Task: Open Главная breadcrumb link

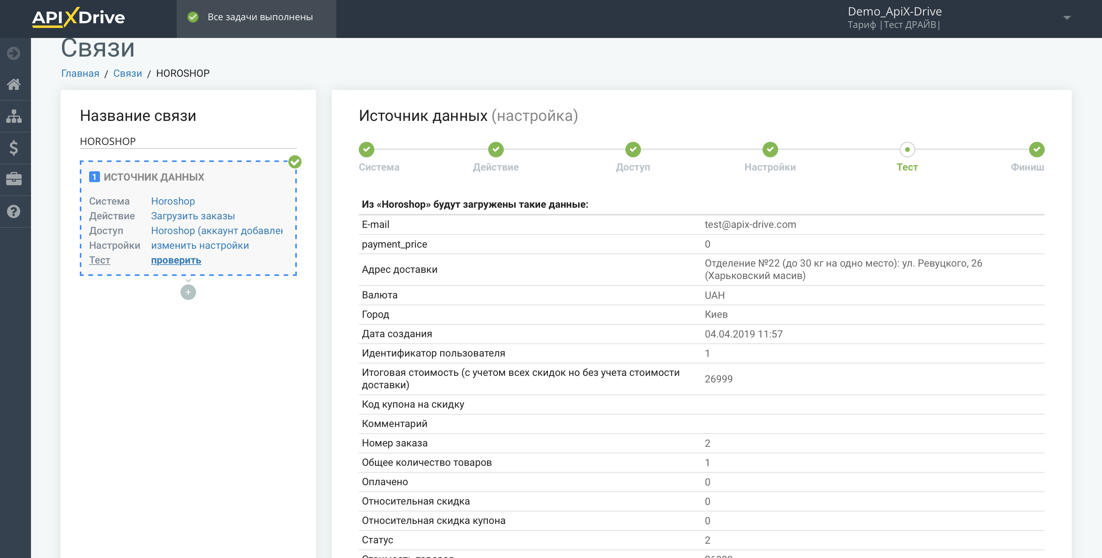Action: (80, 73)
